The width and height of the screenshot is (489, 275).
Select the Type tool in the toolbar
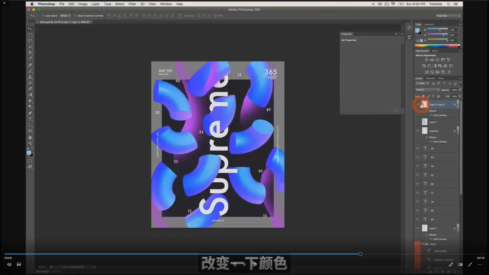click(30, 119)
